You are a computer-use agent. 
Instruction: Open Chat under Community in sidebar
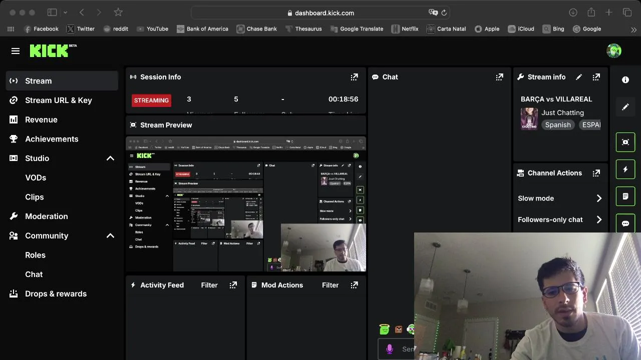[x=34, y=274]
